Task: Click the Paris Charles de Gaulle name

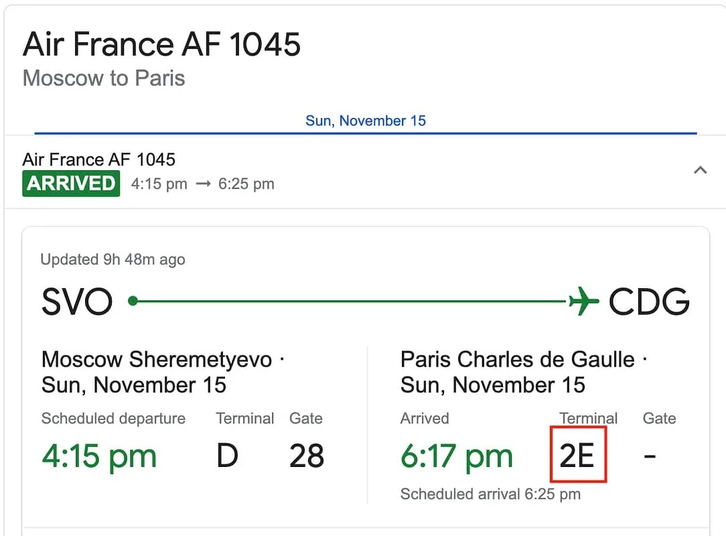Action: click(517, 360)
